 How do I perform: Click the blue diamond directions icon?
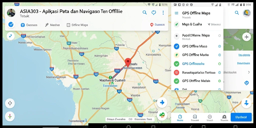[246, 83]
